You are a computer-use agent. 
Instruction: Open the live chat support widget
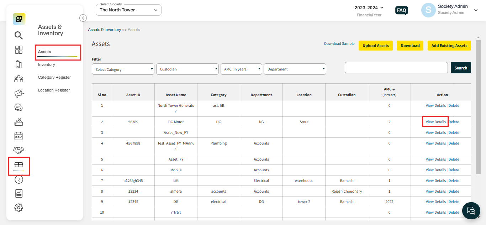tap(471, 211)
